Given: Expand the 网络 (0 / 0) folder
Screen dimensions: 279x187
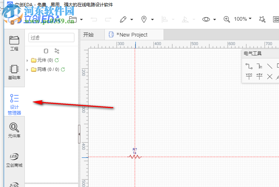Looking at the screenshot, I should click(x=27, y=69).
